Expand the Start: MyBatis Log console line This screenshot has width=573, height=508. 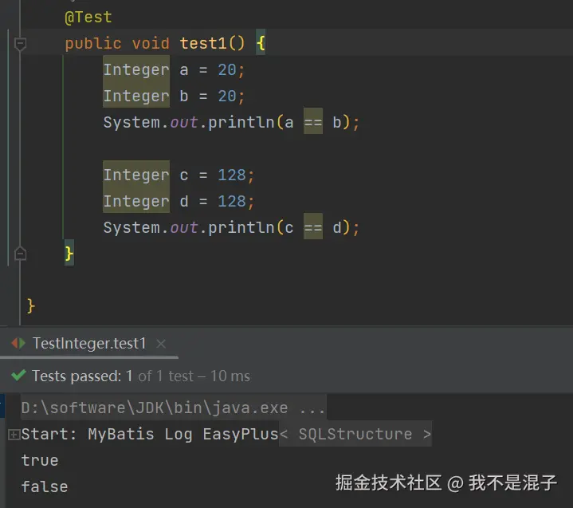pyautogui.click(x=13, y=435)
